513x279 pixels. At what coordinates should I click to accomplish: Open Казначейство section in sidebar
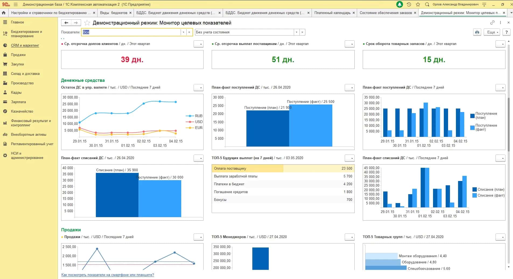point(22,111)
